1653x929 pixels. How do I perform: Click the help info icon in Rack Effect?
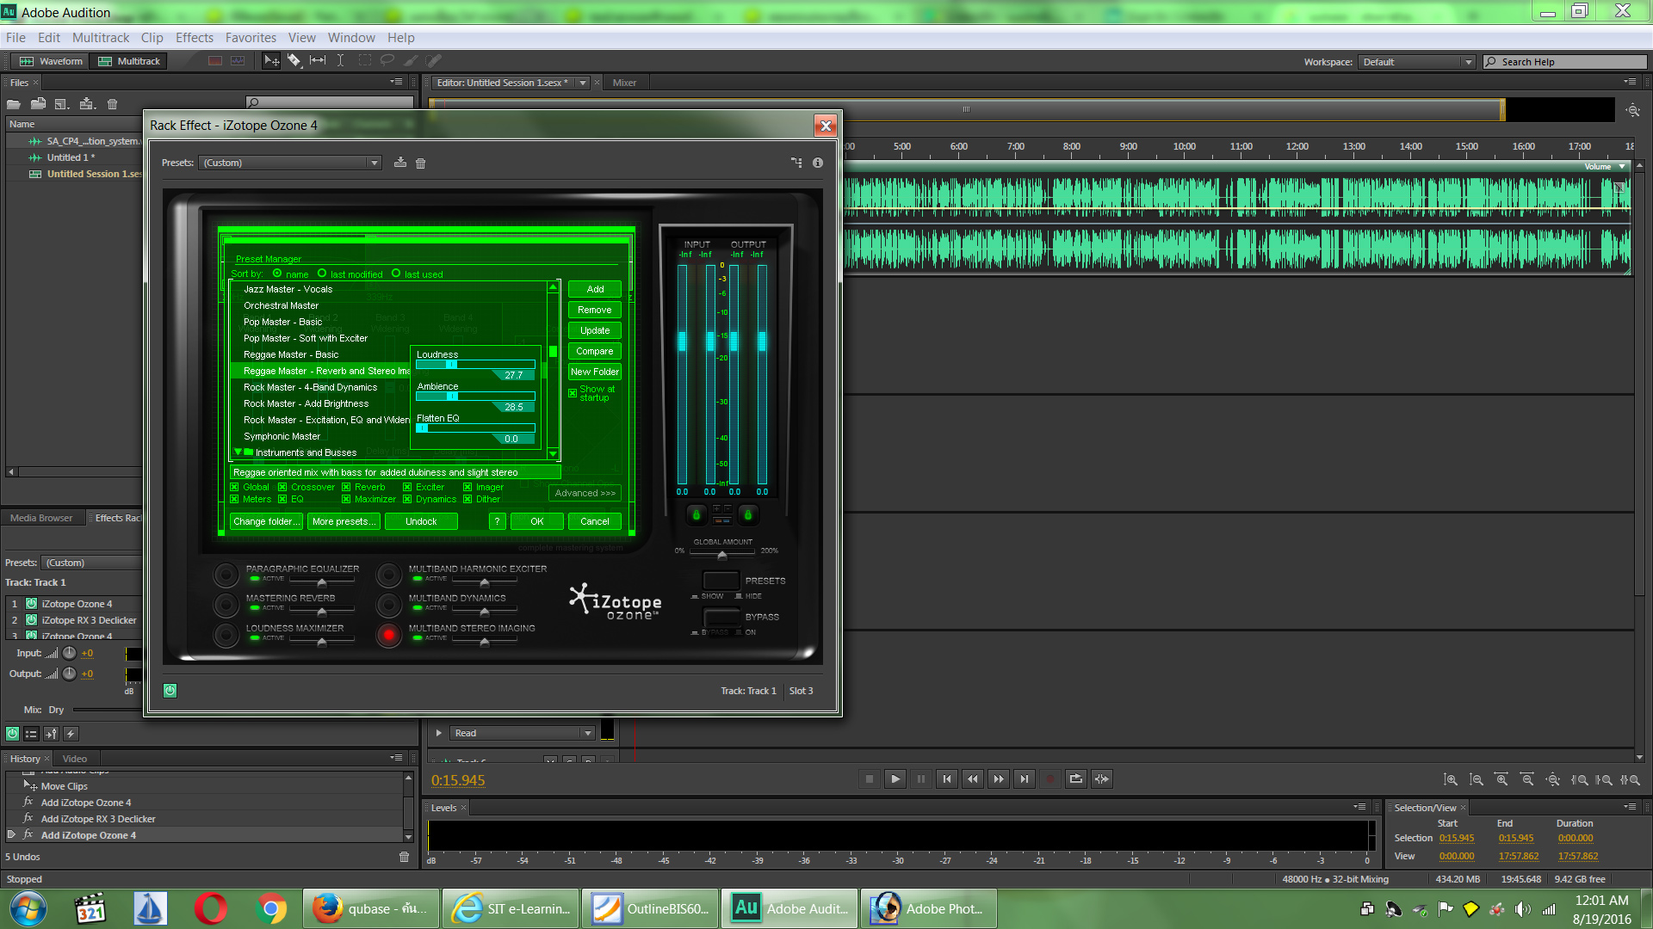pos(817,161)
